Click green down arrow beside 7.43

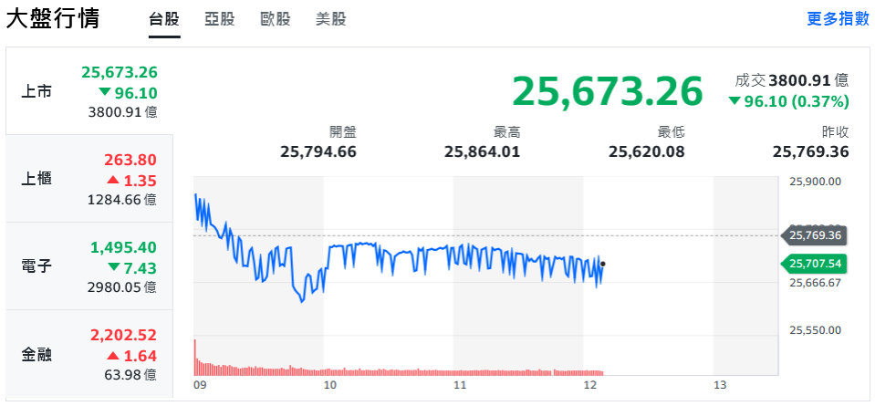(113, 267)
